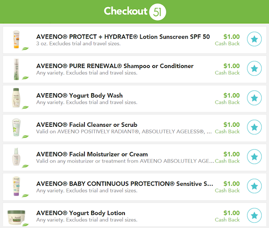Click star icon beside Facial Moisturizer or Cream

coord(253,157)
